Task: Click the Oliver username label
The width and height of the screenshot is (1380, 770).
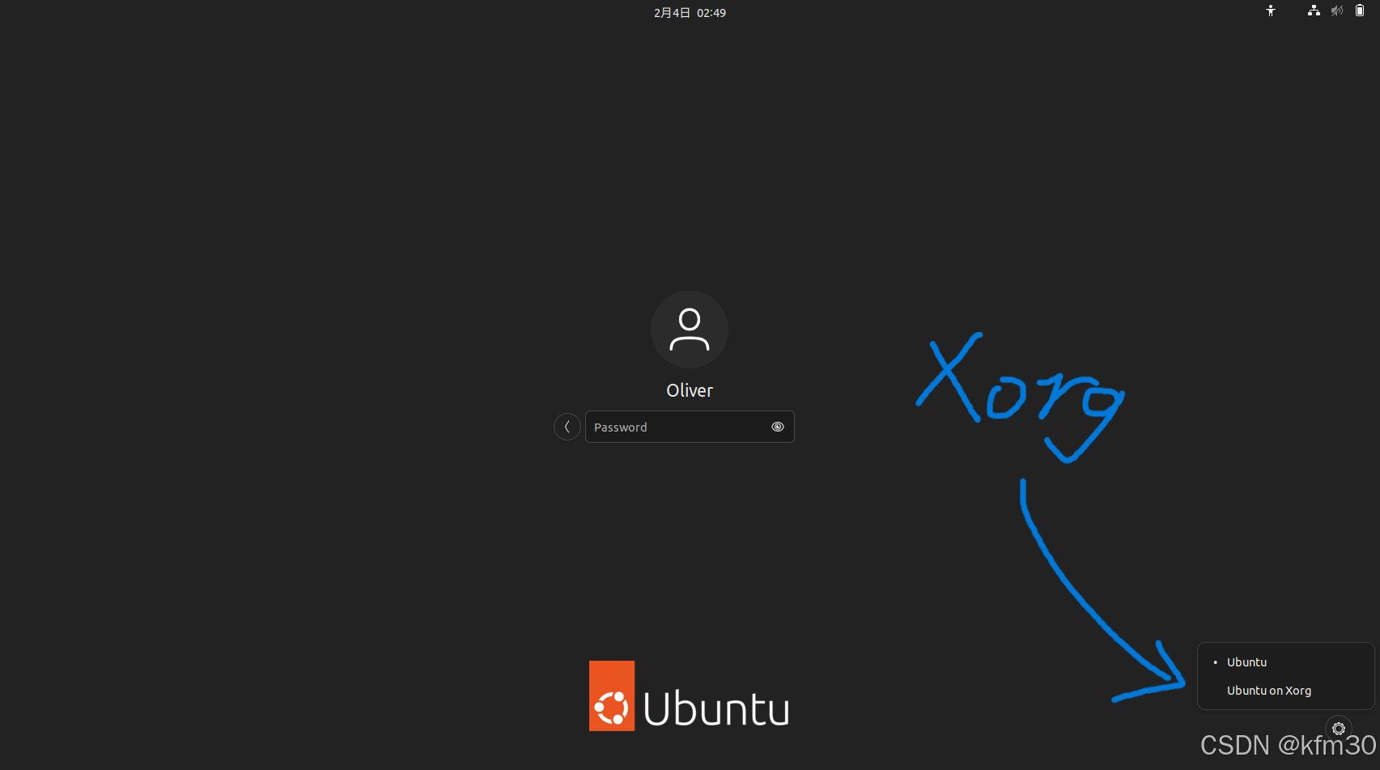Action: tap(690, 390)
